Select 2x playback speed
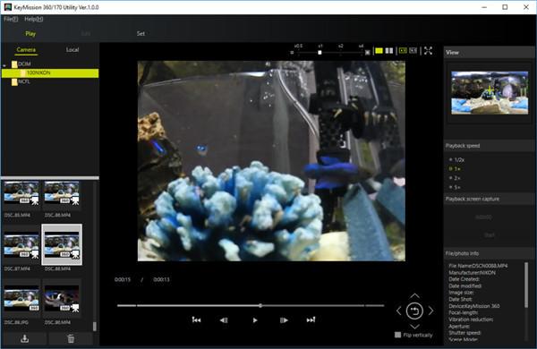 [455, 178]
